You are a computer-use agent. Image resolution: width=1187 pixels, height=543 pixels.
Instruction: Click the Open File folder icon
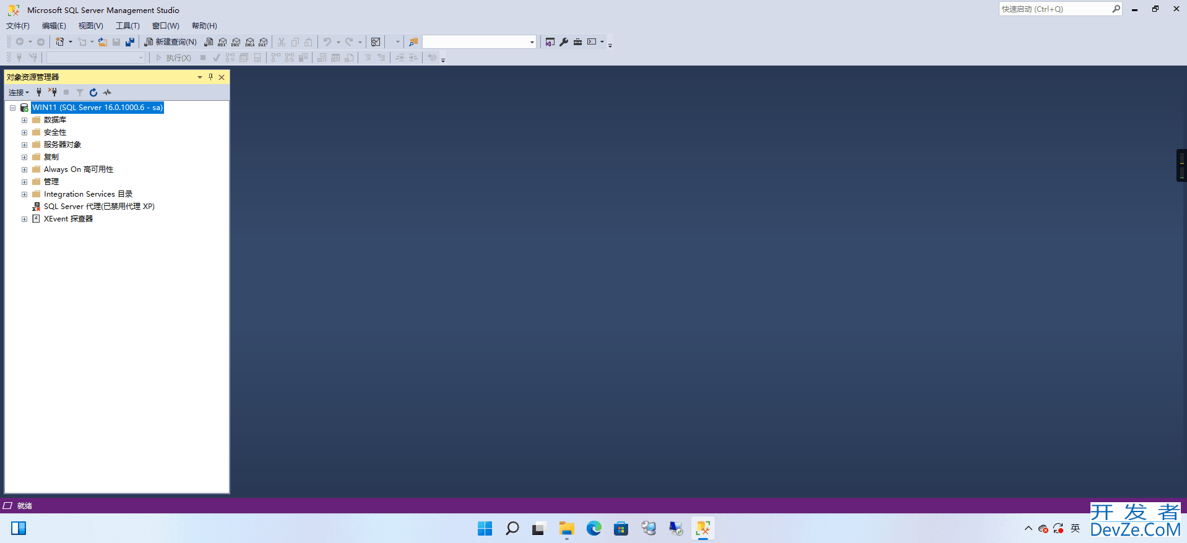(x=103, y=42)
